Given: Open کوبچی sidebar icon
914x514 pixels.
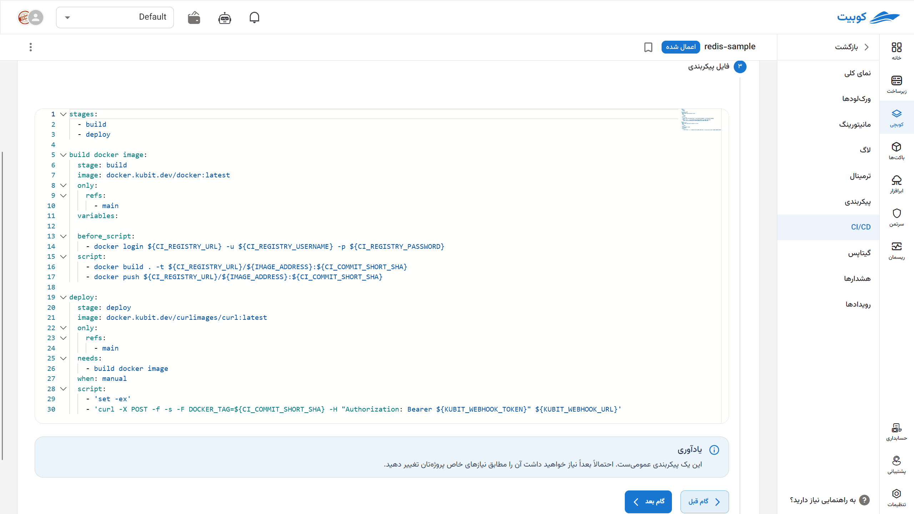Looking at the screenshot, I should [897, 118].
